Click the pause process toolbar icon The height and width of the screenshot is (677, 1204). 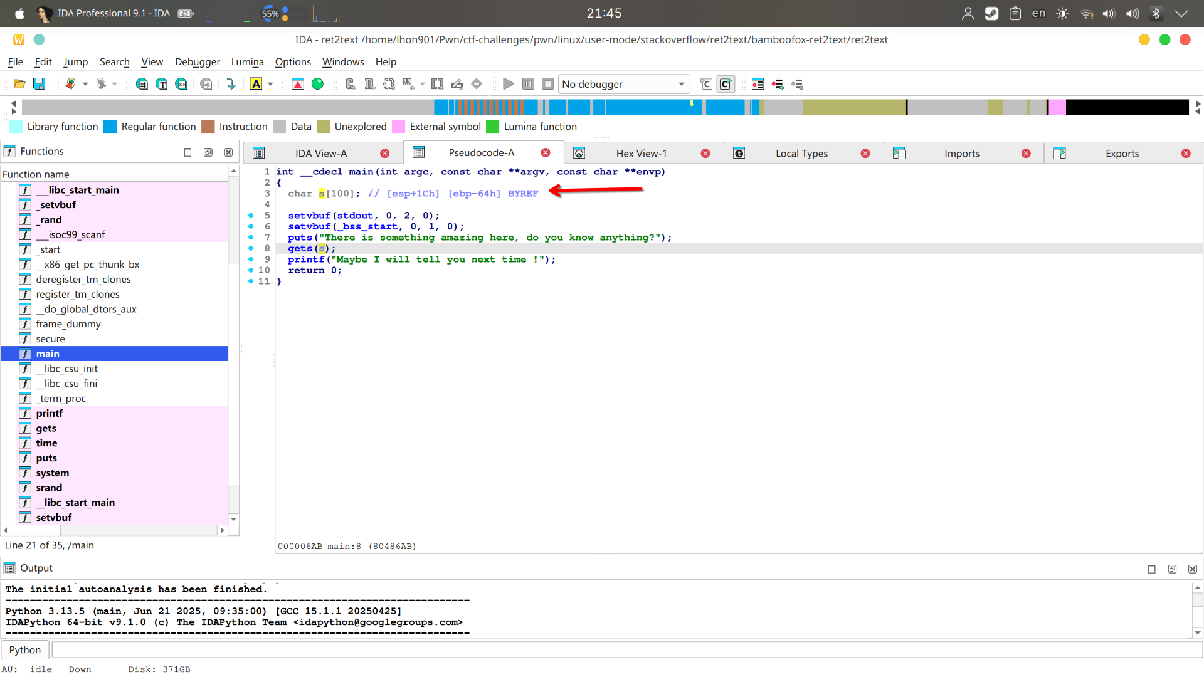click(528, 84)
